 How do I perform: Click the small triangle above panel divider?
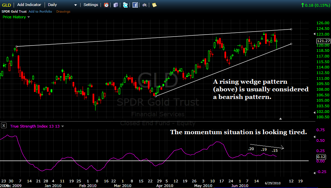click(x=280, y=119)
